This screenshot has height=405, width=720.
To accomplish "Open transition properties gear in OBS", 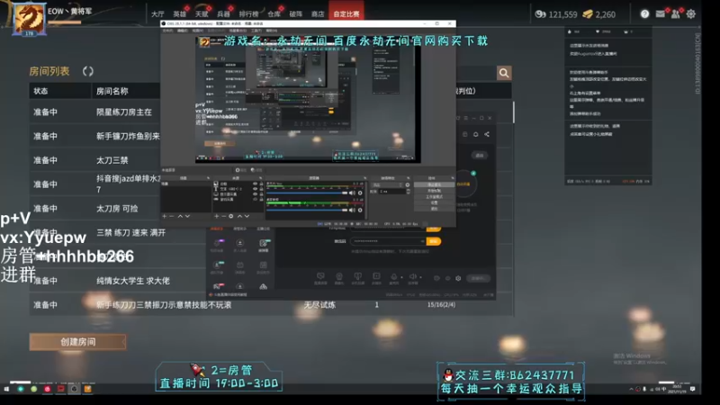I will pos(408,185).
